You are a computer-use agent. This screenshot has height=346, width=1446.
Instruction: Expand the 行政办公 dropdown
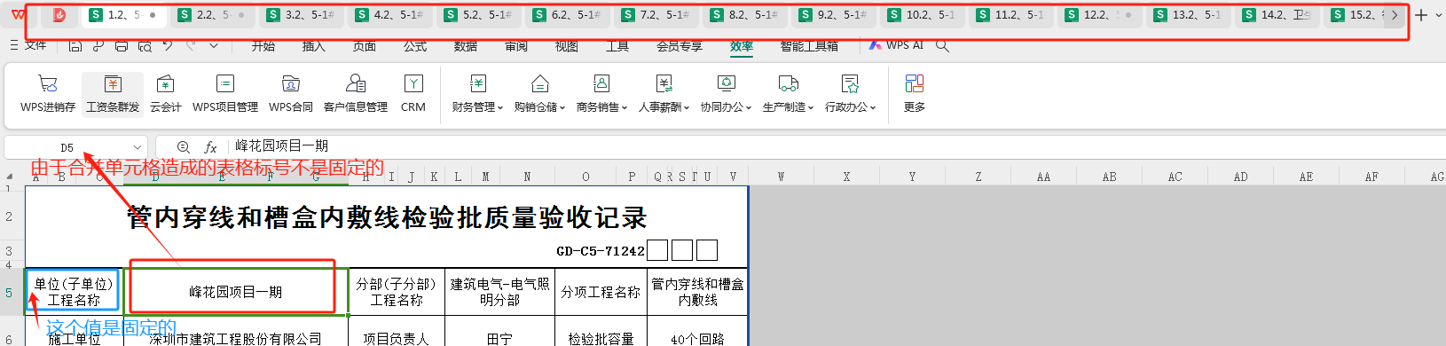(850, 94)
